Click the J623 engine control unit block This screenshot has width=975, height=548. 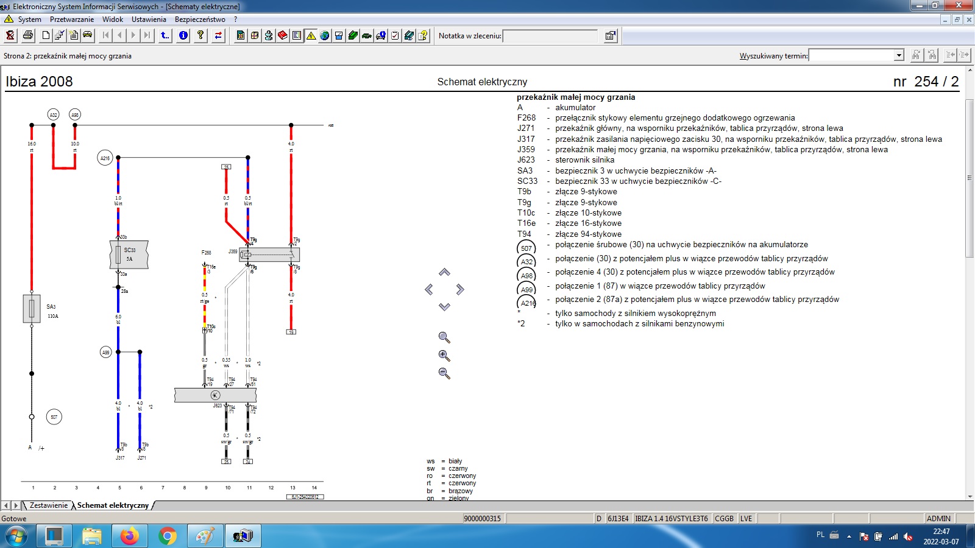[215, 395]
